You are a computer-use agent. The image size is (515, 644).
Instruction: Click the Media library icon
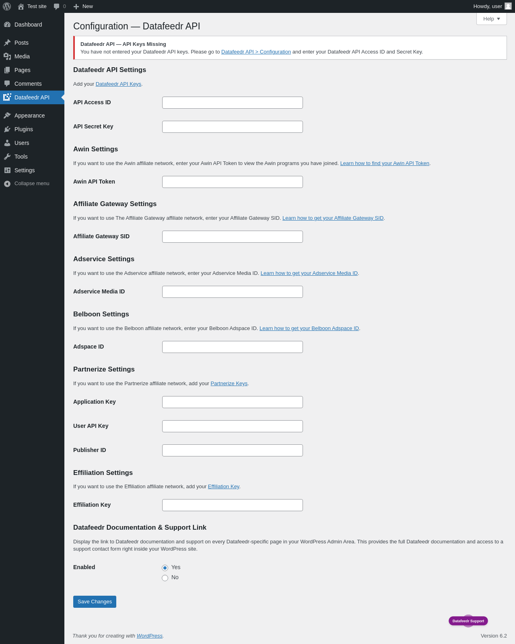tap(7, 56)
